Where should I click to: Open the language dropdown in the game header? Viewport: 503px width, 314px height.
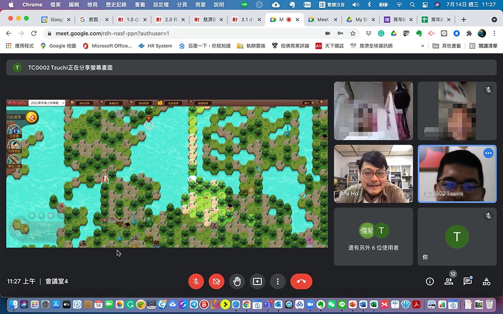[x=308, y=103]
